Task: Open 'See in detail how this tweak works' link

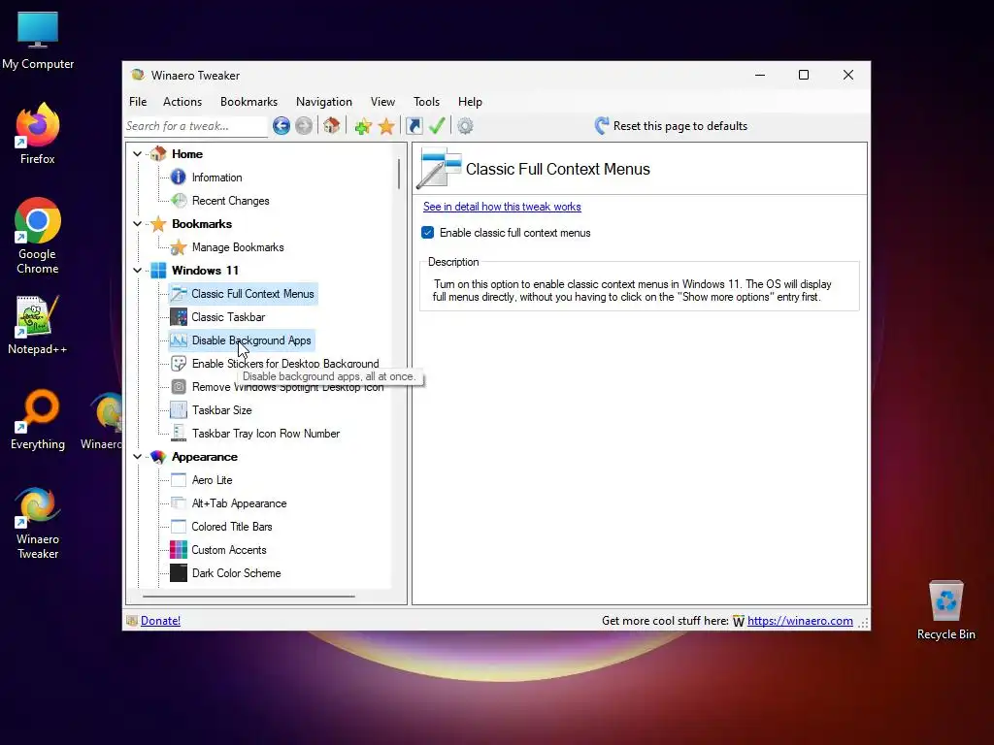Action: point(502,207)
